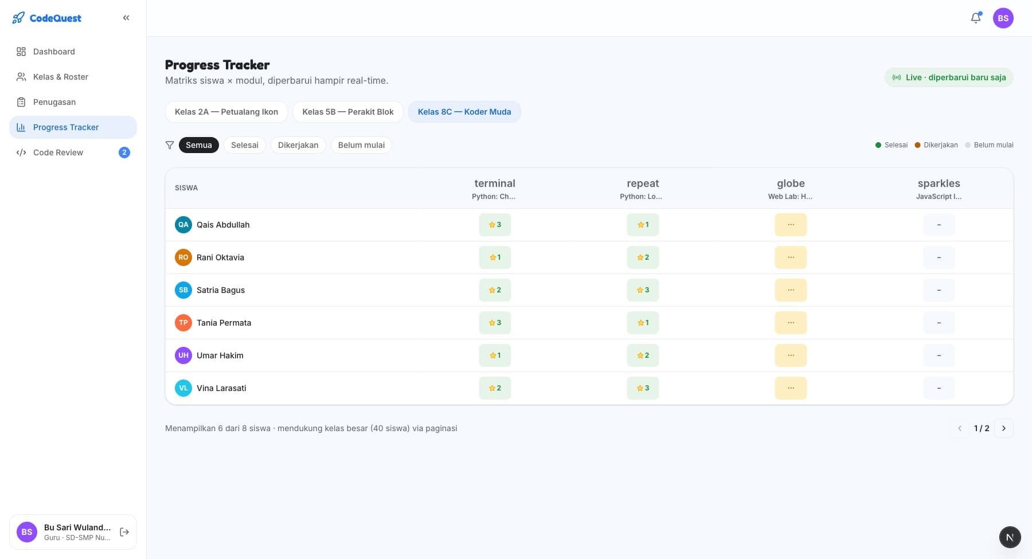Click the RO avatar for Rani Oktavia
1032x559 pixels.
pyautogui.click(x=183, y=257)
